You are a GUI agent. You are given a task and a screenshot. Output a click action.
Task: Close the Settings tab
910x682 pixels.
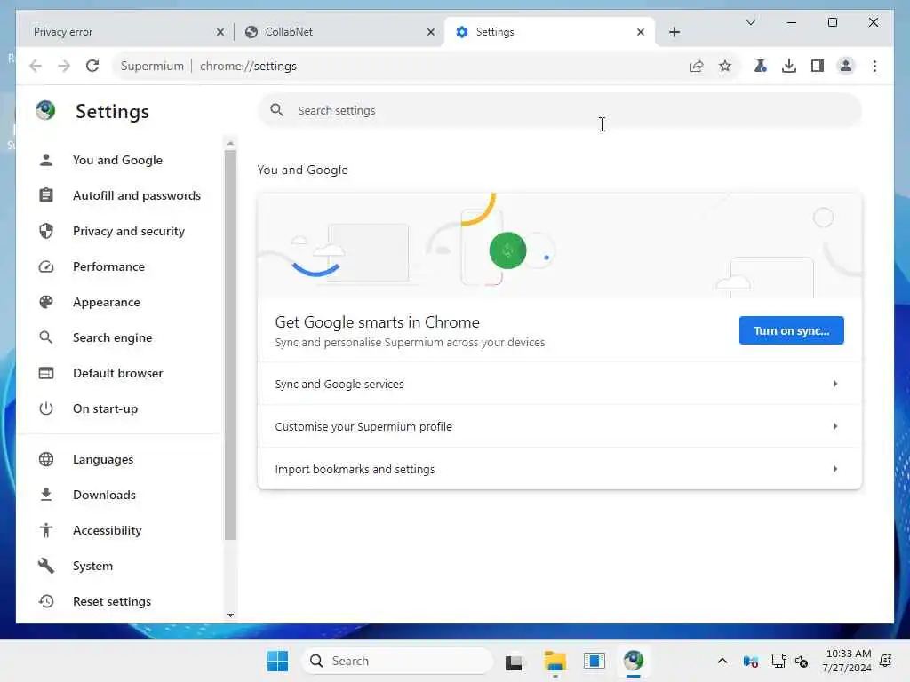coord(640,32)
